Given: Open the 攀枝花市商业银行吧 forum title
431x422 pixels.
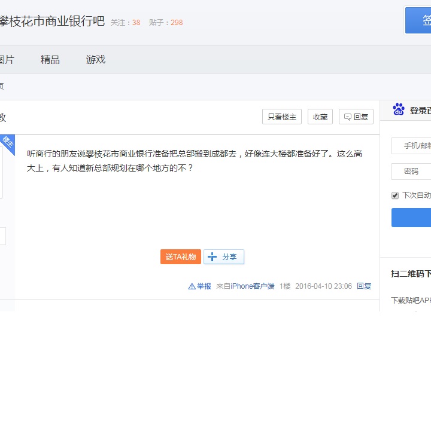Looking at the screenshot, I should point(51,22).
